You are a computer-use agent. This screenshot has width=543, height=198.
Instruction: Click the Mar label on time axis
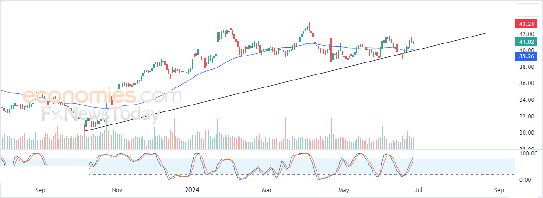pos(266,190)
